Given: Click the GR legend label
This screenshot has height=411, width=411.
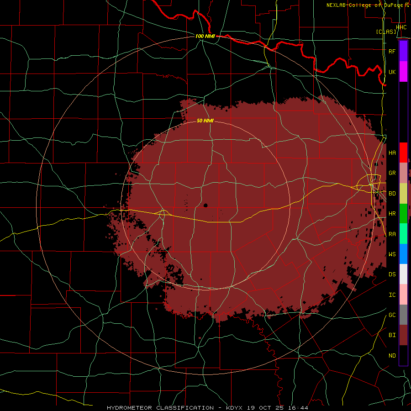Looking at the screenshot, I should (x=392, y=173).
